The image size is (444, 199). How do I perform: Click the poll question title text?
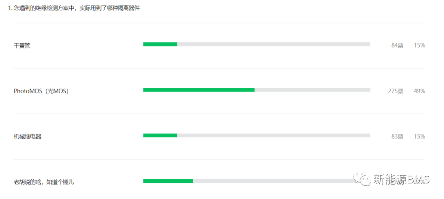[74, 8]
